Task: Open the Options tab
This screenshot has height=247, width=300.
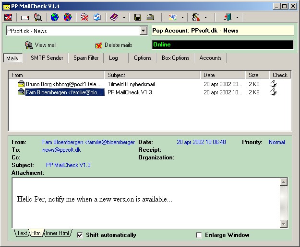Action: (x=143, y=58)
